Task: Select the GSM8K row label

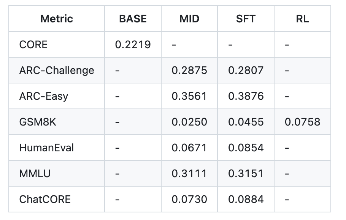Action: 38,122
